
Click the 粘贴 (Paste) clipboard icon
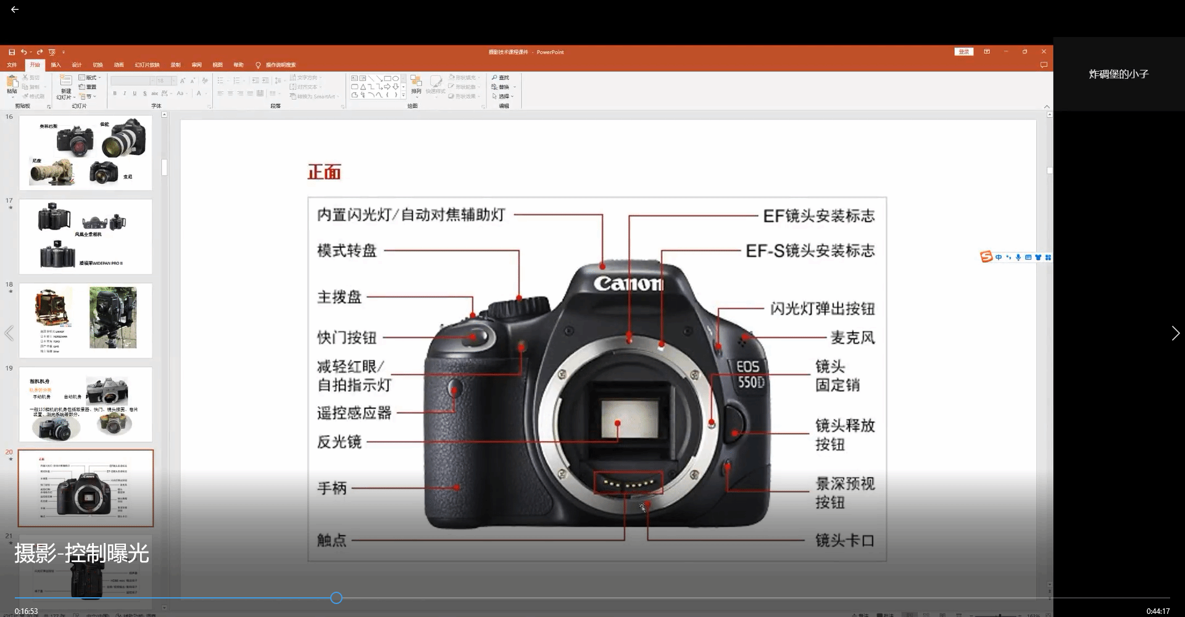pos(12,83)
